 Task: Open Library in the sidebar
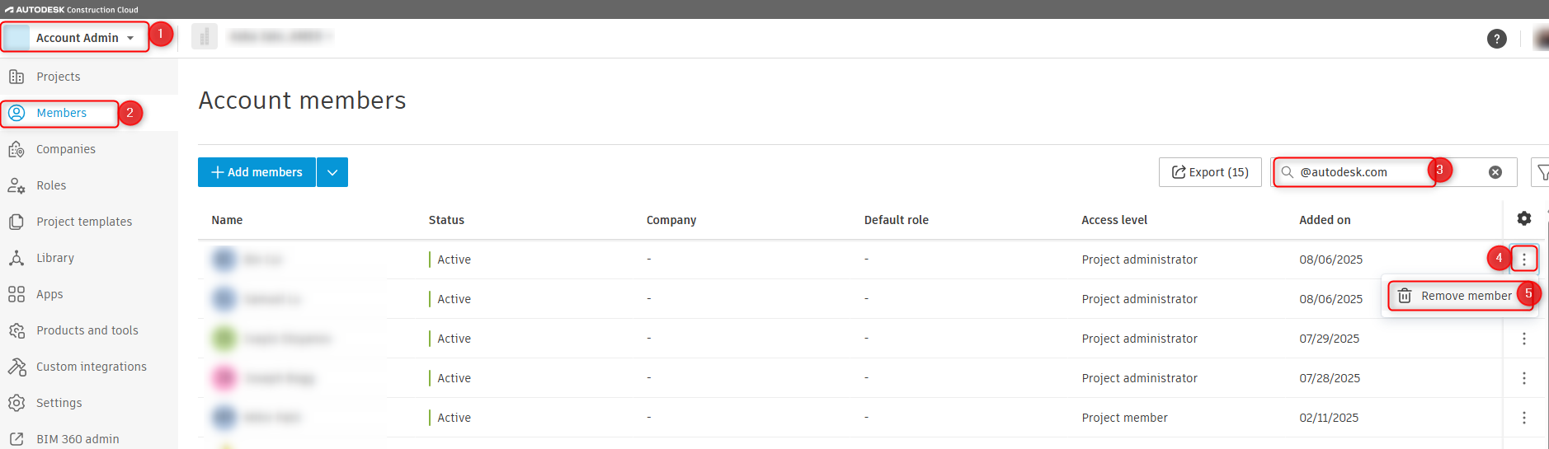[55, 258]
